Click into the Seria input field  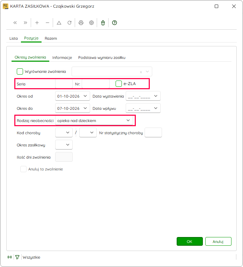tap(64, 84)
